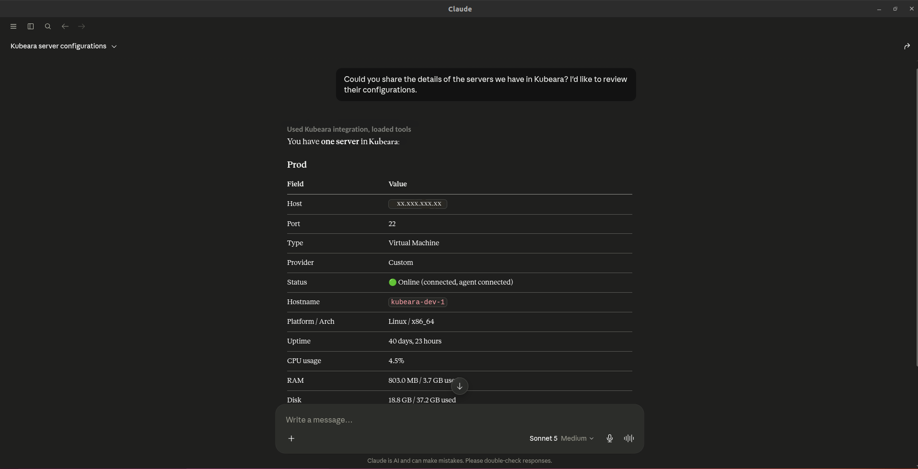Image resolution: width=918 pixels, height=469 pixels.
Task: Go forward with the right arrow
Action: [81, 26]
